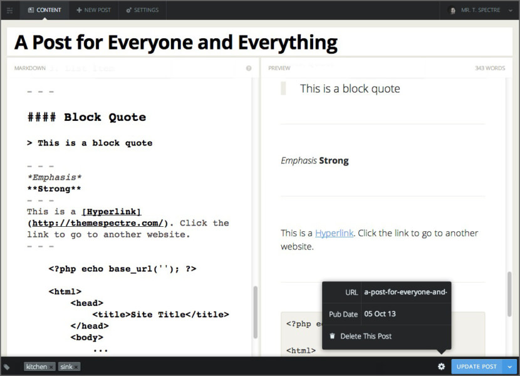The width and height of the screenshot is (520, 376).
Task: Click the Update Post button
Action: (x=477, y=367)
